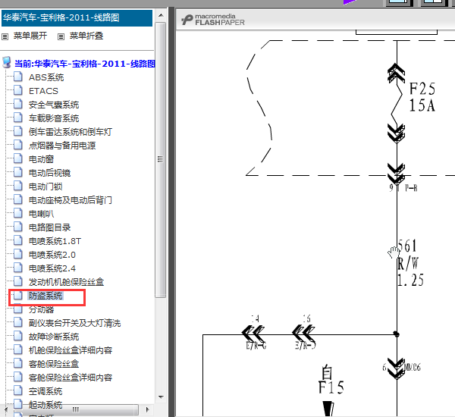
Task: Open the root node 当前:华泰汽车-宝利格-2011-线路图
Action: click(84, 64)
